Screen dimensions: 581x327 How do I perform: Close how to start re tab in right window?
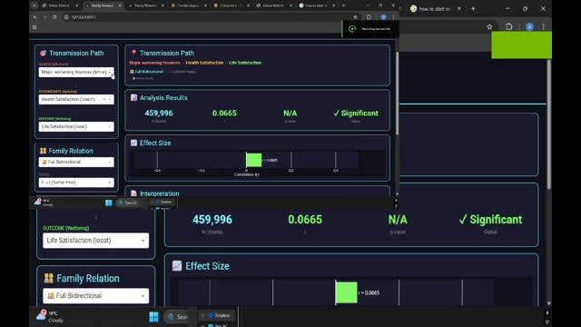(459, 8)
